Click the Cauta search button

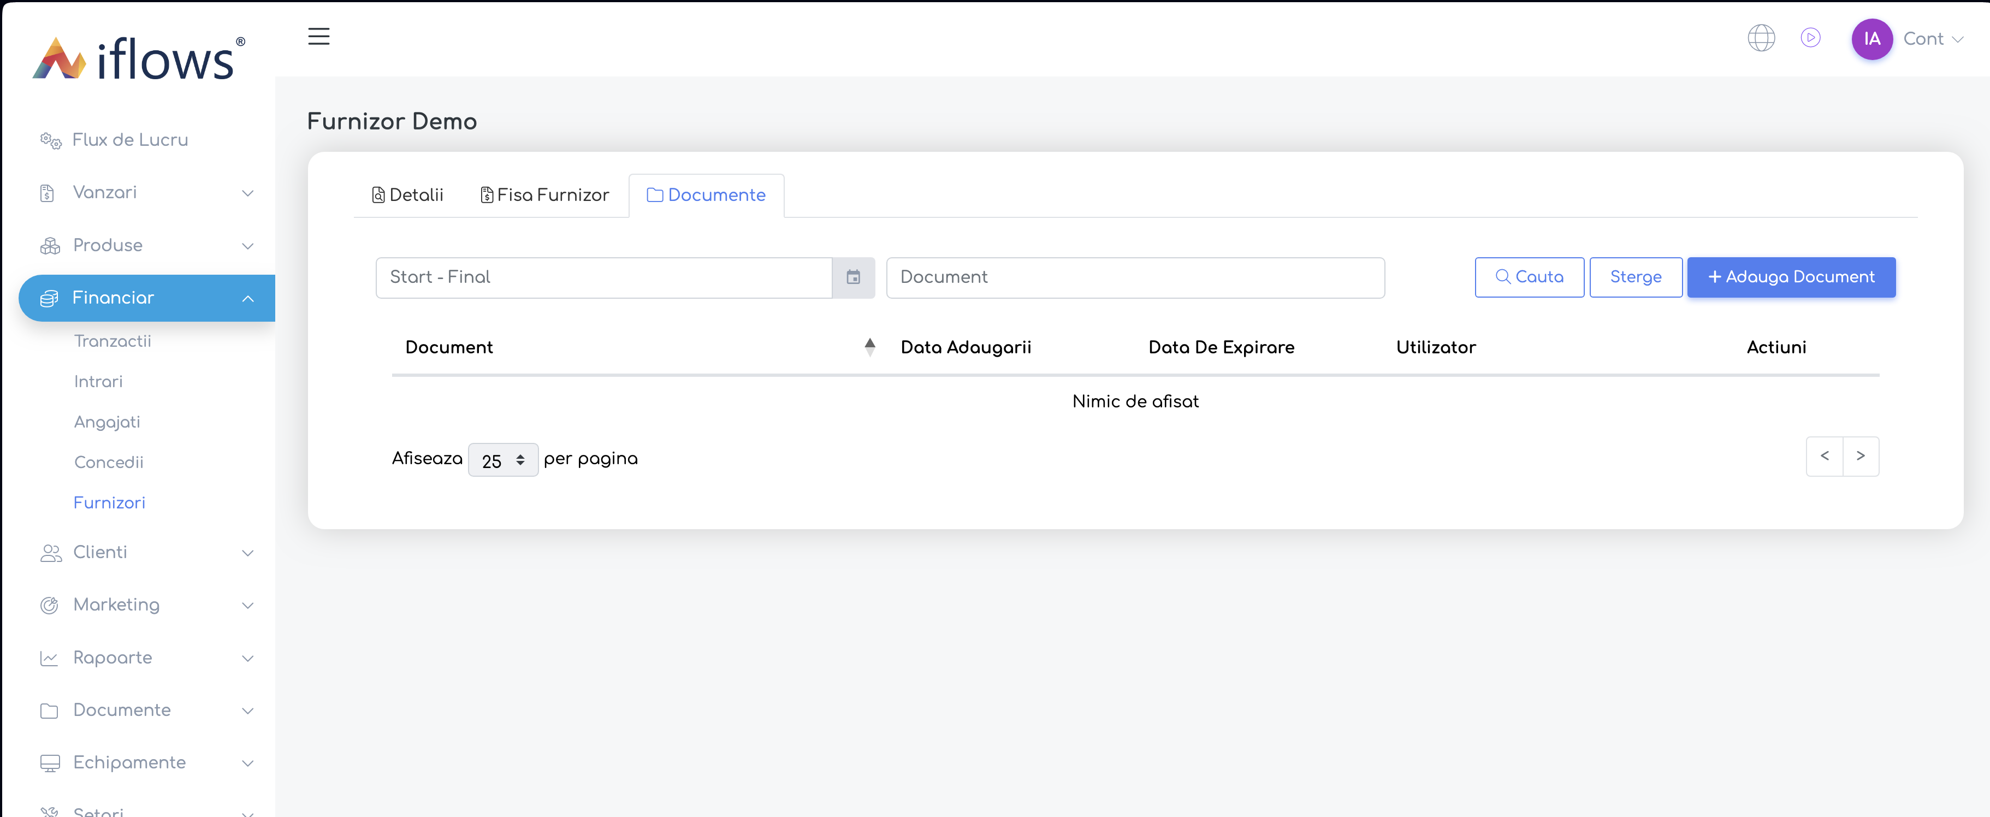[1529, 277]
